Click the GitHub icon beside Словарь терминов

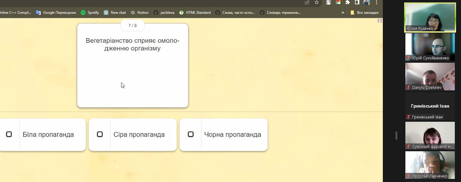point(262,13)
